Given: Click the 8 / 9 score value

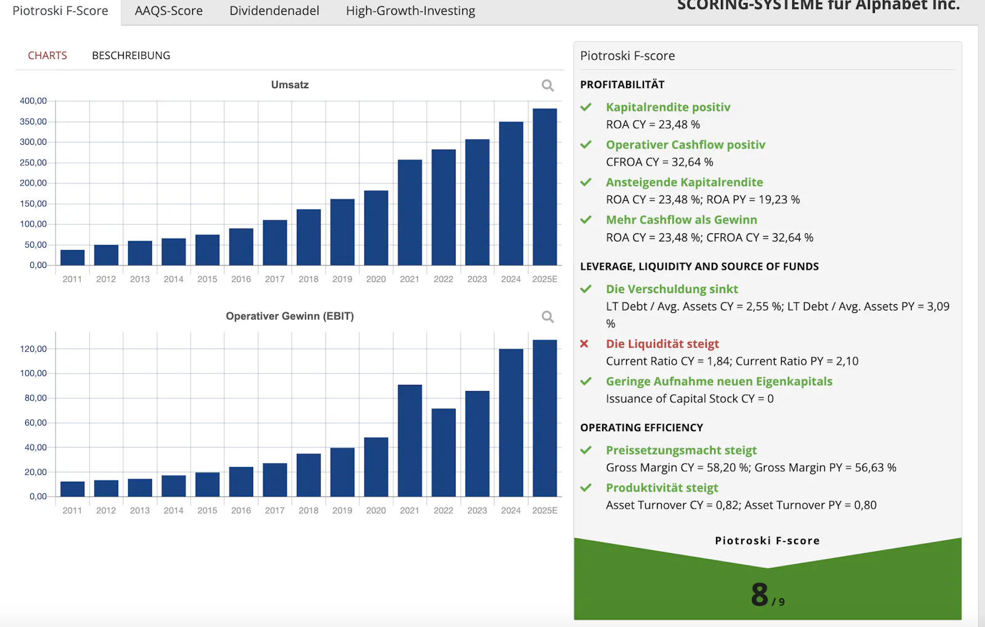Looking at the screenshot, I should [x=768, y=595].
